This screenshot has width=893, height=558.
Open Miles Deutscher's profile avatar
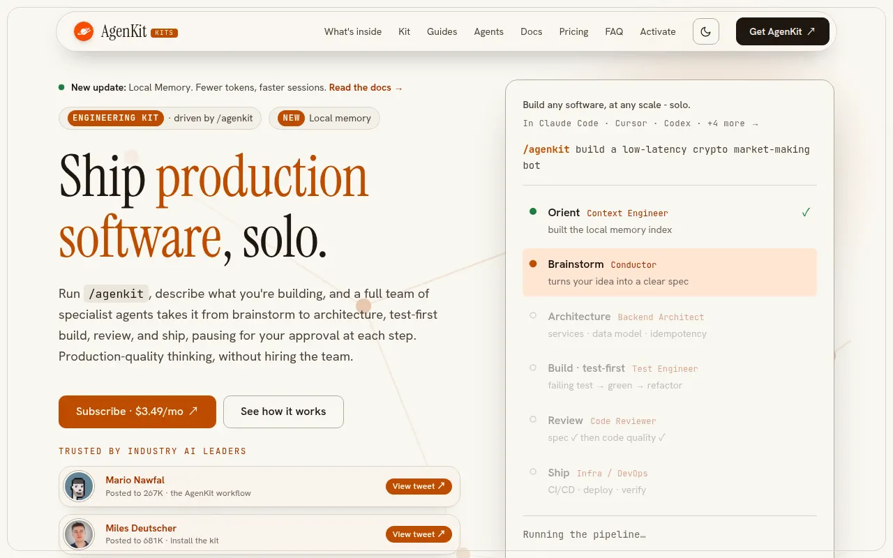[79, 534]
